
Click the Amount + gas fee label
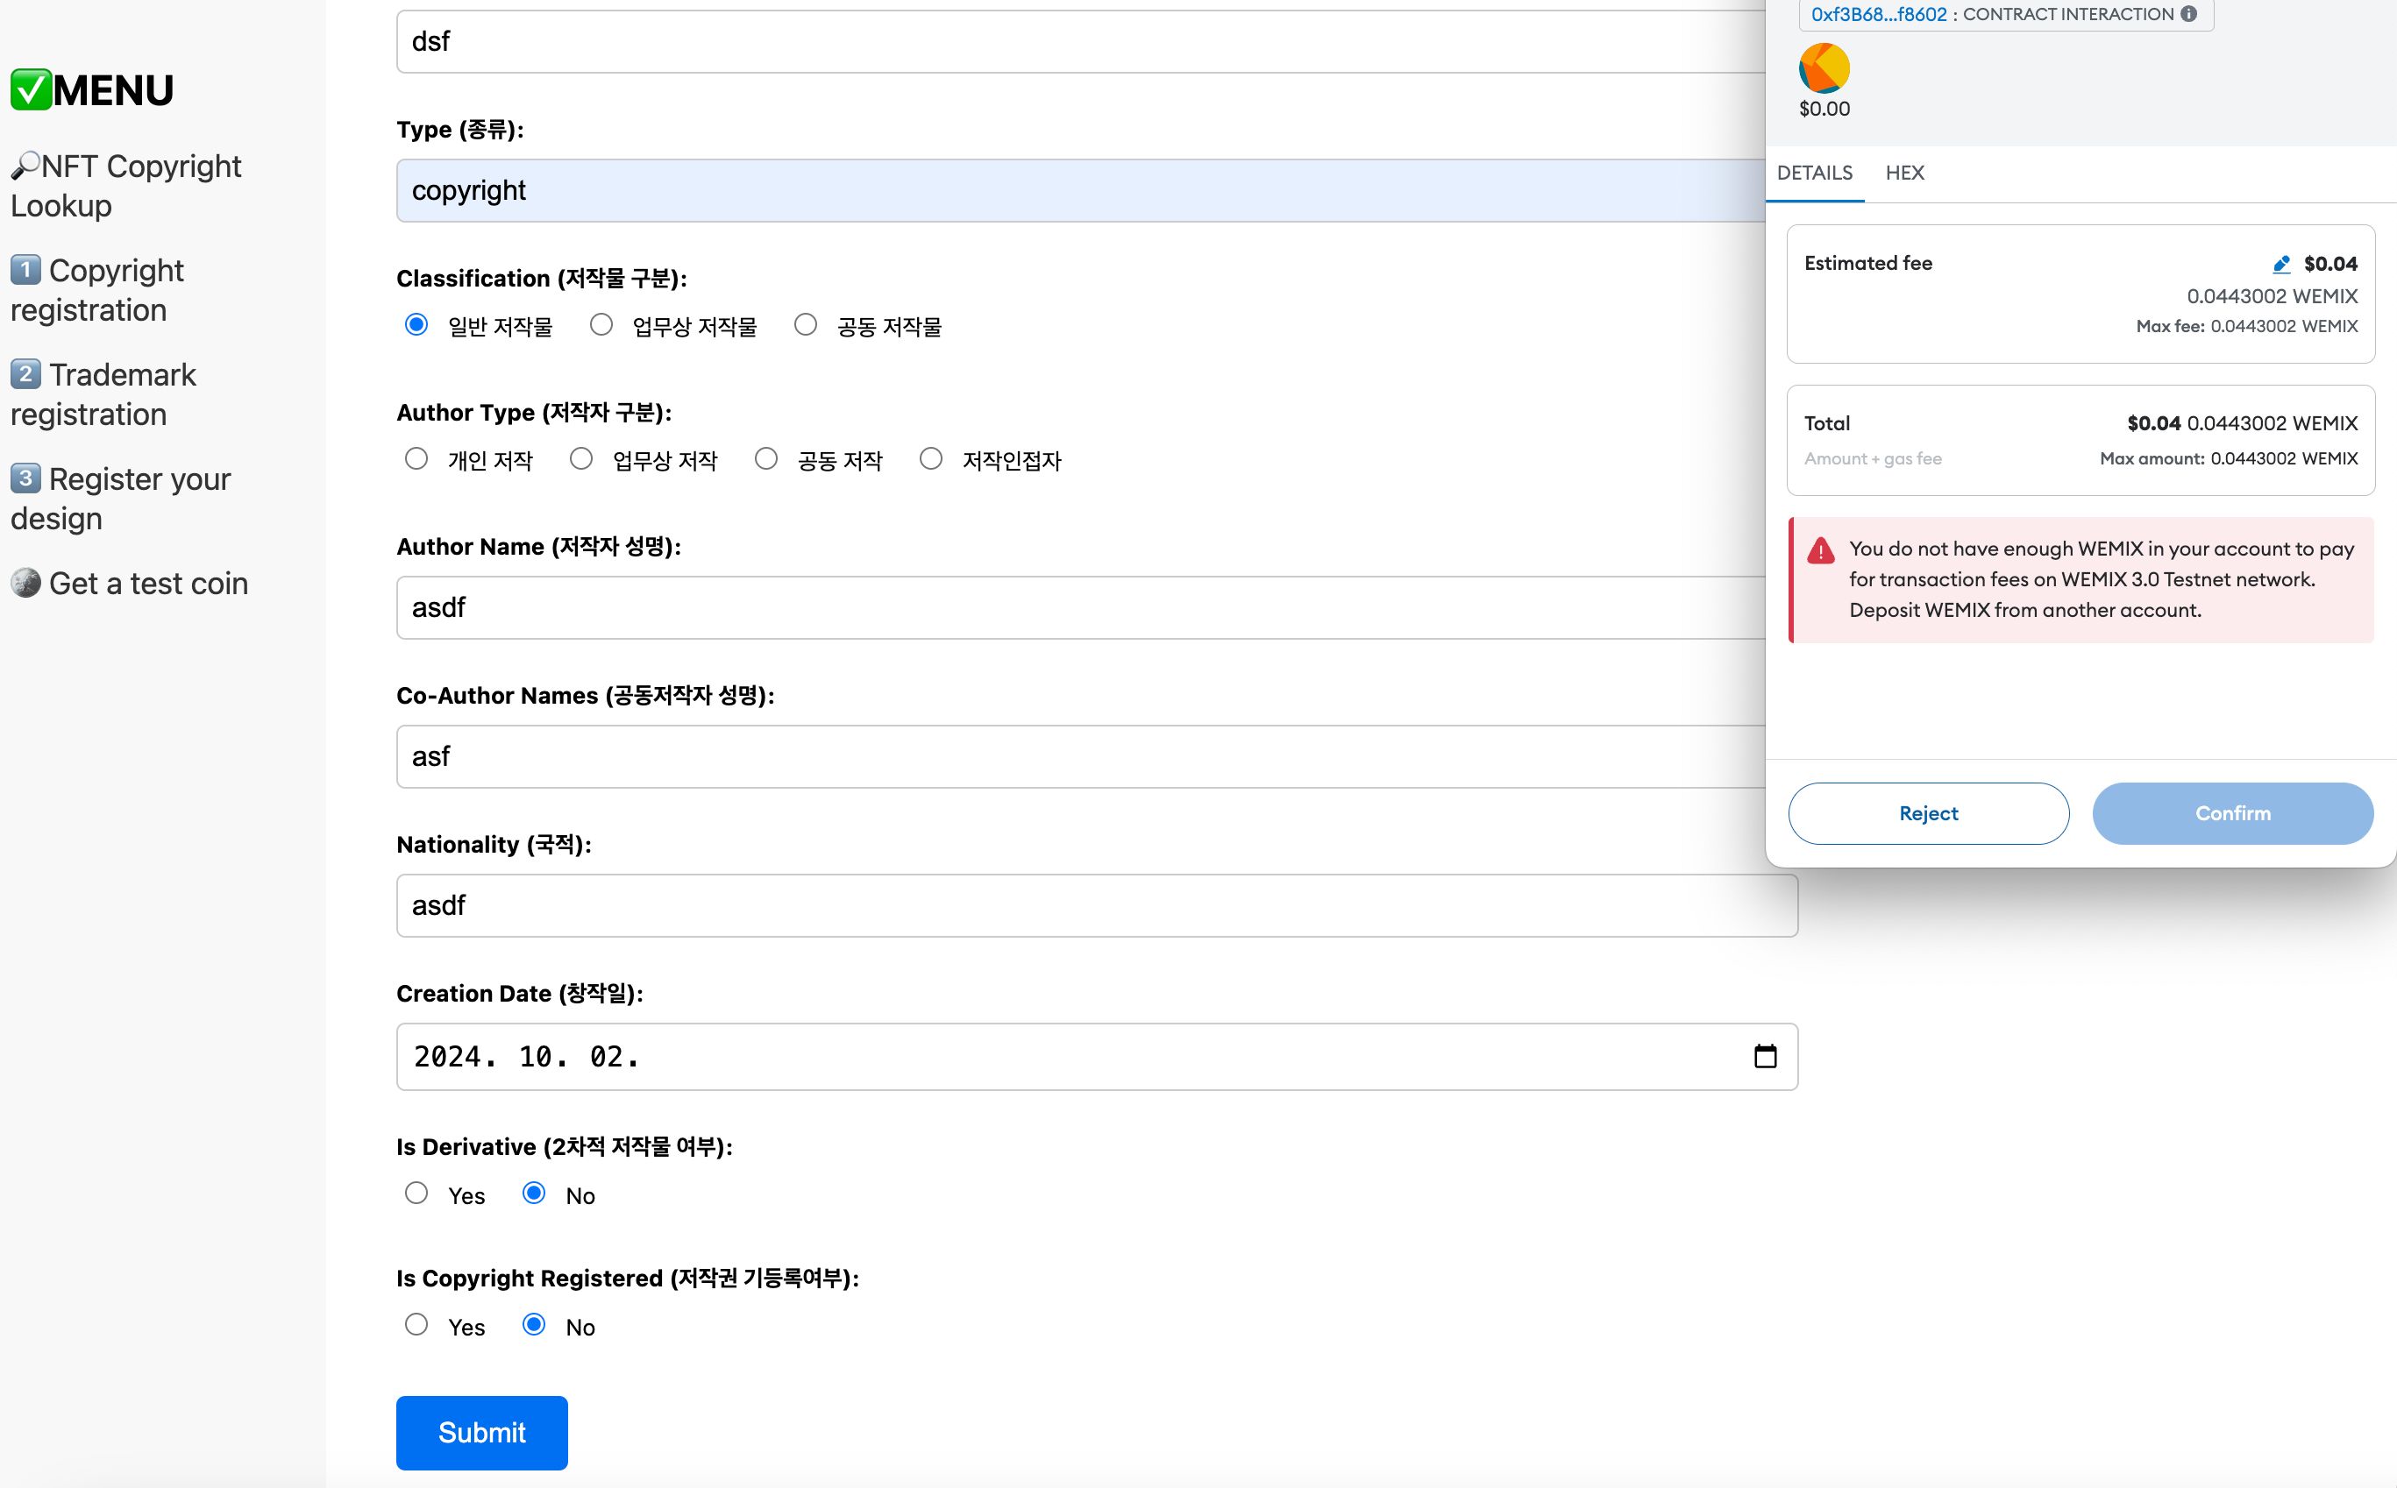point(1873,458)
